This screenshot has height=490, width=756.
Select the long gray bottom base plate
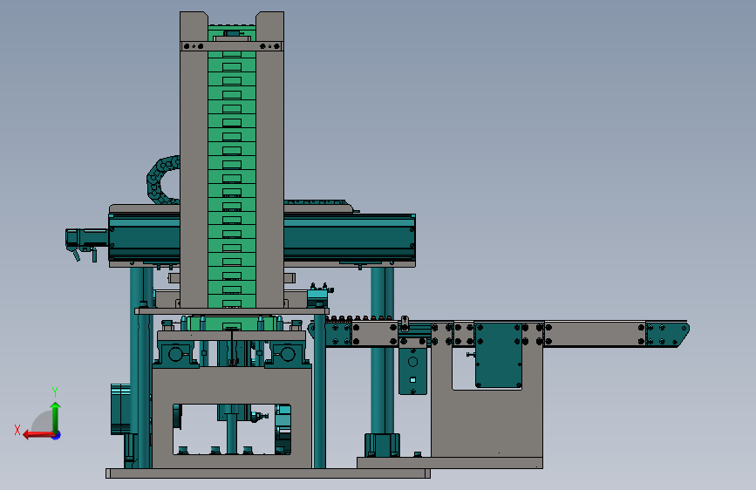pyautogui.click(x=268, y=473)
